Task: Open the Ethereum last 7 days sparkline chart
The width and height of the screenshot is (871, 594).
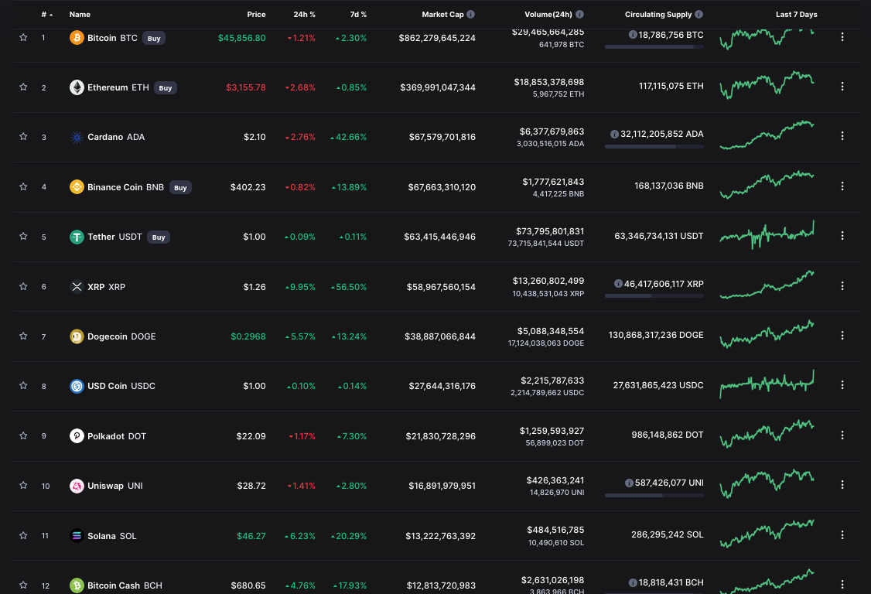Action: pos(767,85)
